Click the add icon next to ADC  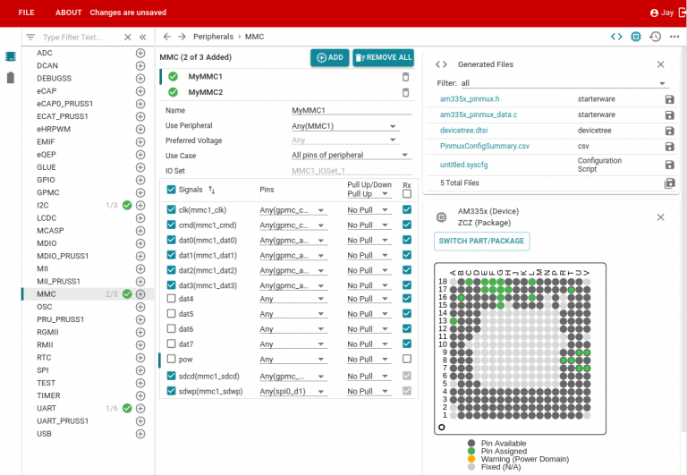click(140, 53)
